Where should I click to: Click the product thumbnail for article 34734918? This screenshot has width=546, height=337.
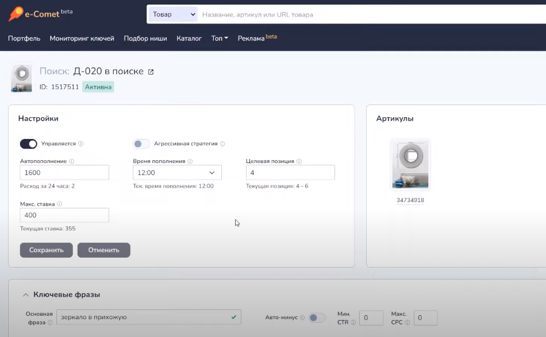(410, 164)
